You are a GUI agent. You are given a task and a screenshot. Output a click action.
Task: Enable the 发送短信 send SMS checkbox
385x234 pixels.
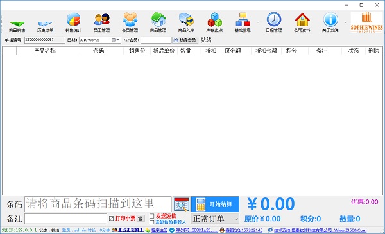click(151, 216)
